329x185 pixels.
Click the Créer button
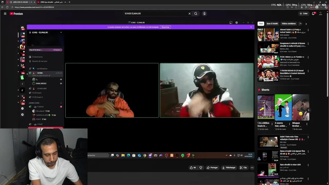point(304,14)
